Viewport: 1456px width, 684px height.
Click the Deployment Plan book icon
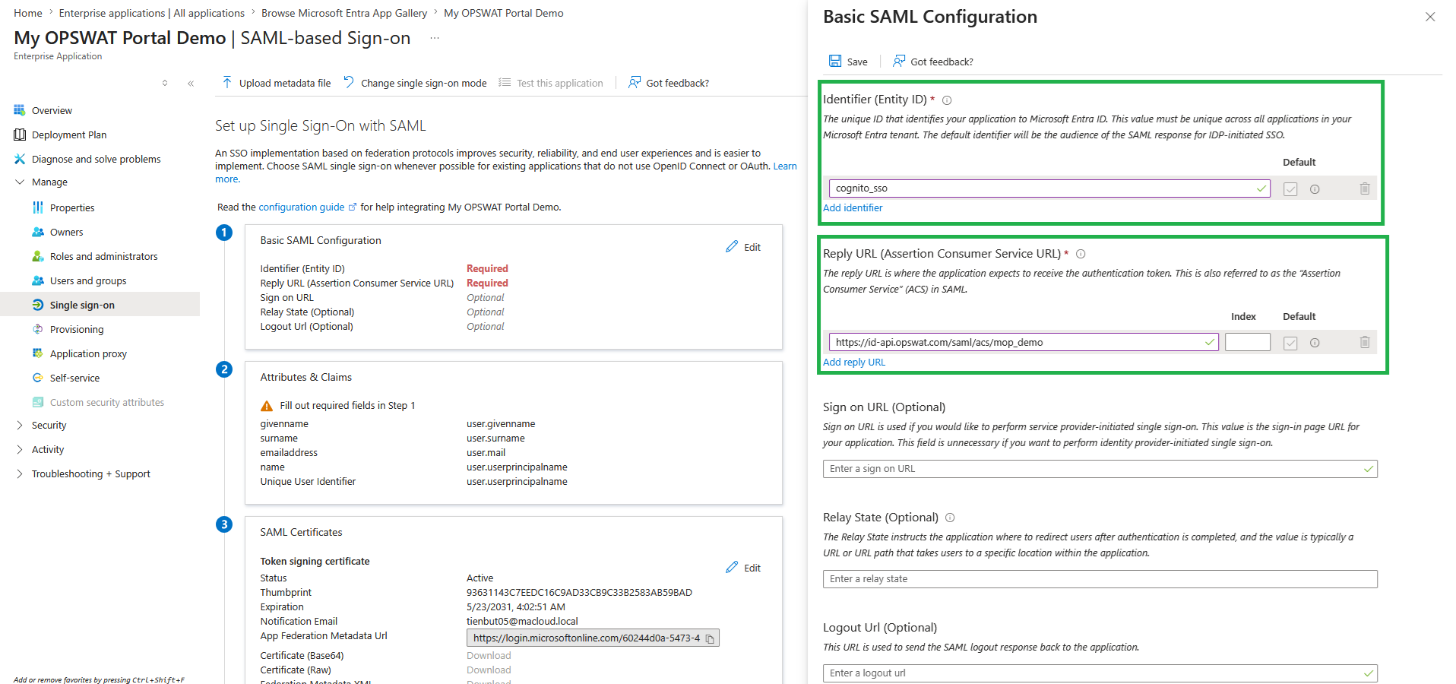pos(20,135)
